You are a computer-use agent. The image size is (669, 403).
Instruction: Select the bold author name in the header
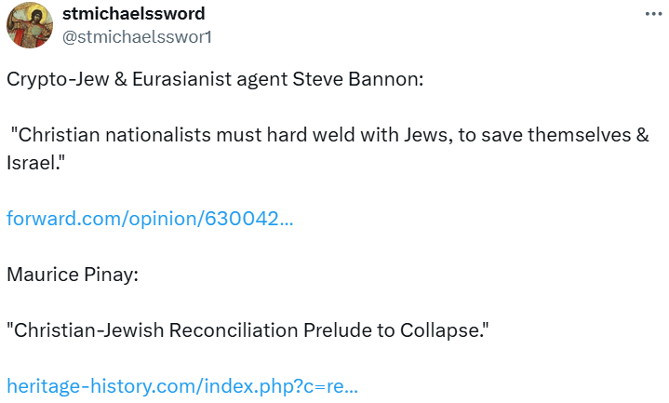[x=133, y=14]
